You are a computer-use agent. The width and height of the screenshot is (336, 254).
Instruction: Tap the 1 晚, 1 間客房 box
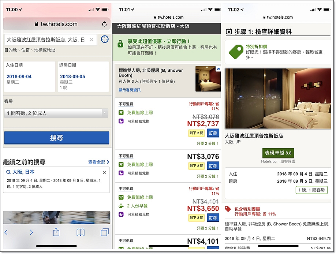click(x=311, y=190)
